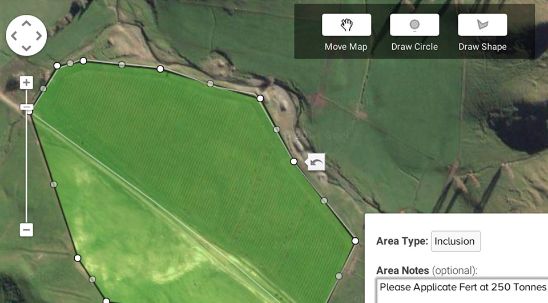Zoom out with the minus button
The image size is (548, 303).
click(26, 229)
